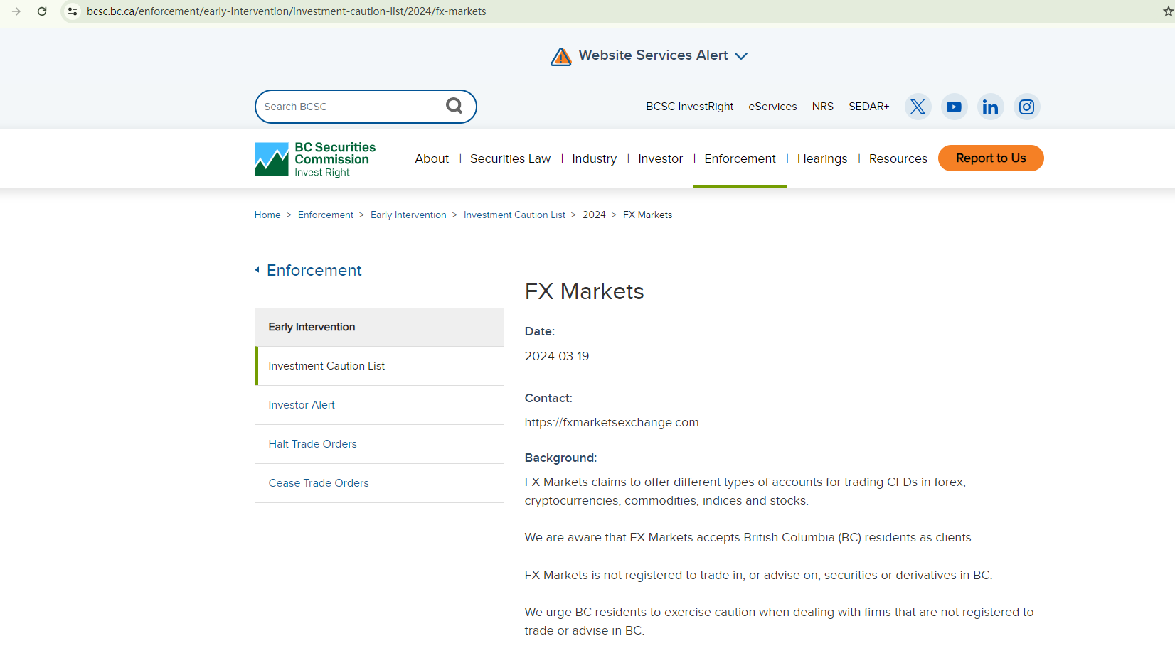The width and height of the screenshot is (1175, 658).
Task: Click the Background: label
Action: pyautogui.click(x=560, y=458)
